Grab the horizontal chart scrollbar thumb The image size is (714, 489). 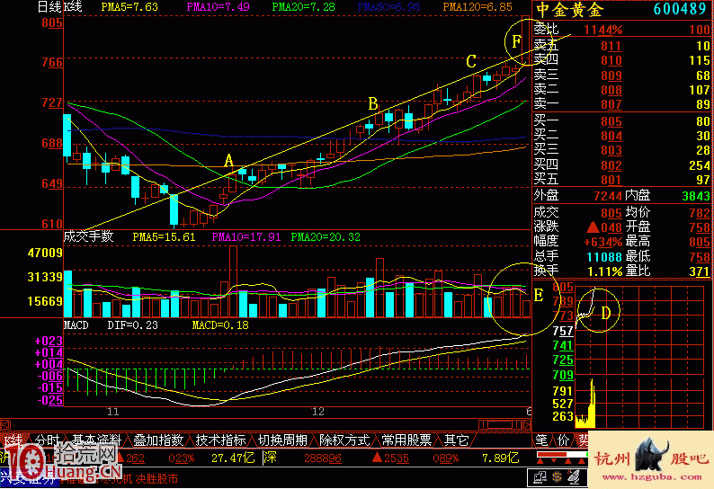coord(499,425)
